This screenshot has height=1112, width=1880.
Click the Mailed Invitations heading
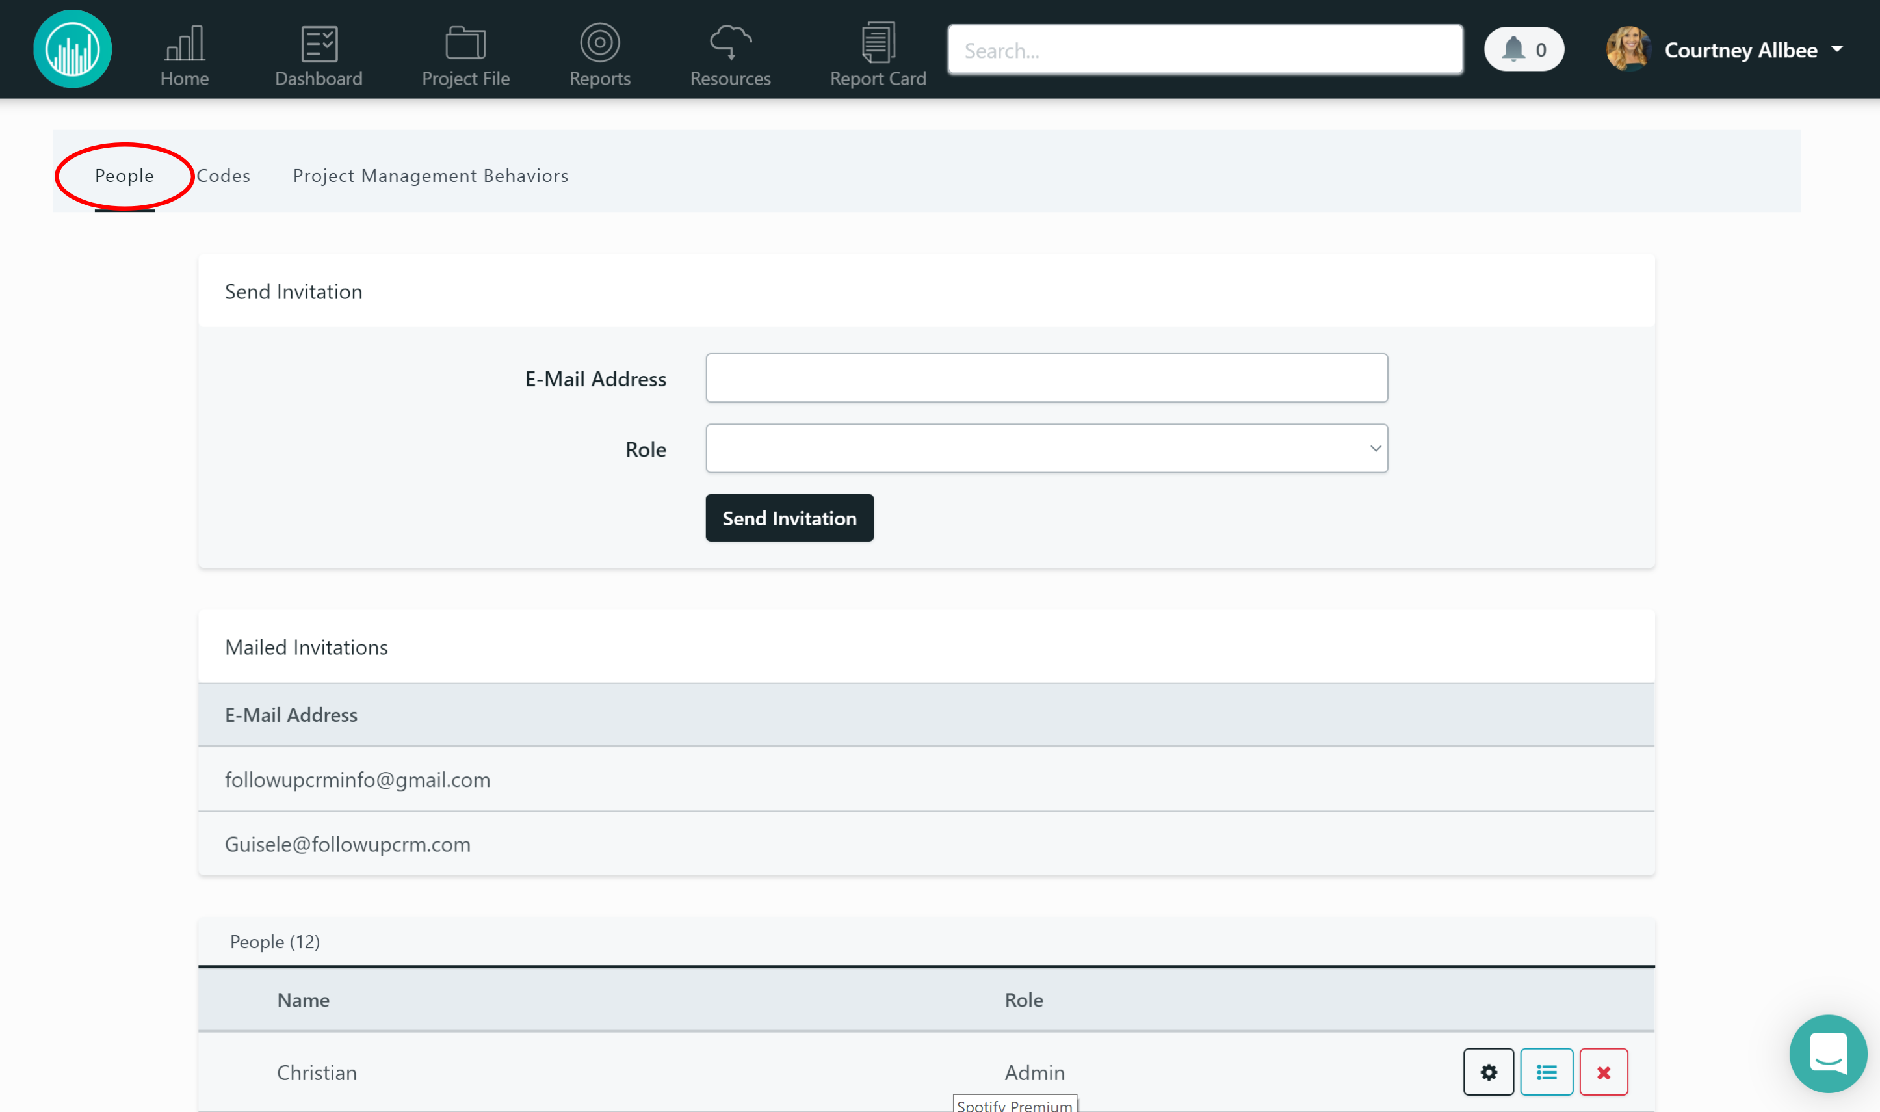click(306, 648)
